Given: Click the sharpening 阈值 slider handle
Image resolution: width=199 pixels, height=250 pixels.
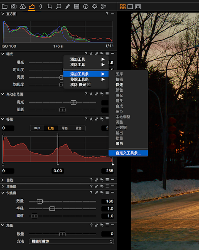Looking at the screenshot, I should (x=34, y=216).
